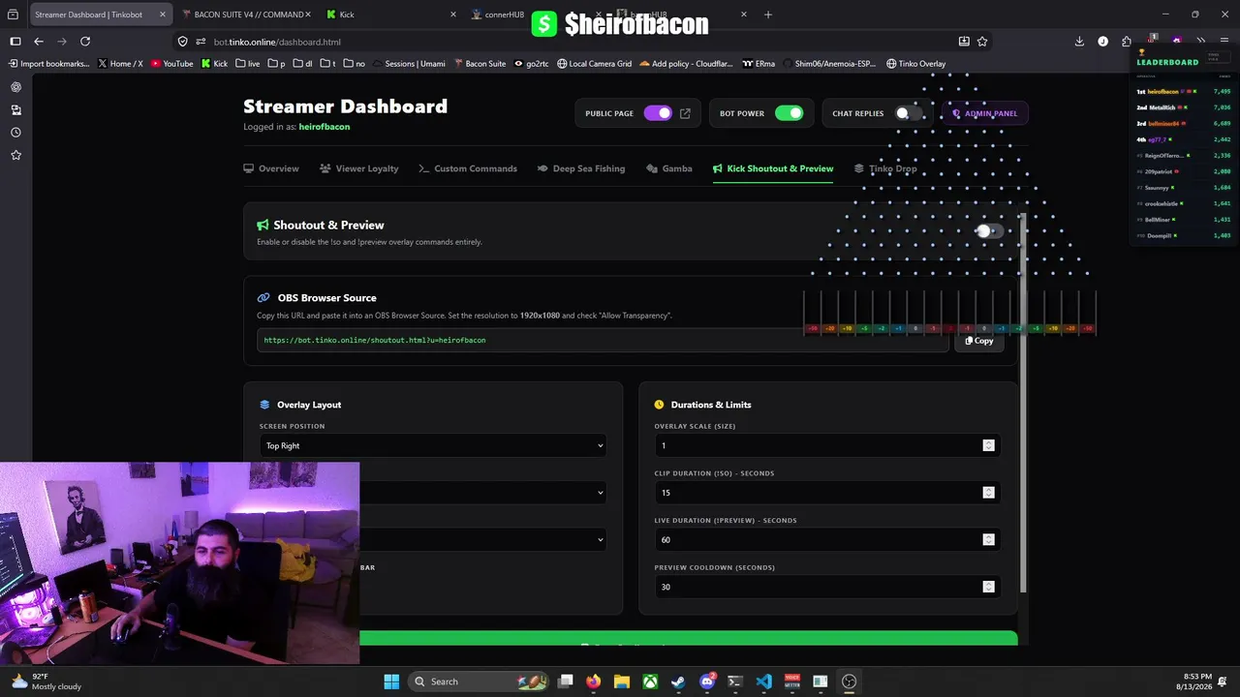Close the BACON SUITE V4 tab
Viewport: 1240px width, 697px height.
point(308,15)
